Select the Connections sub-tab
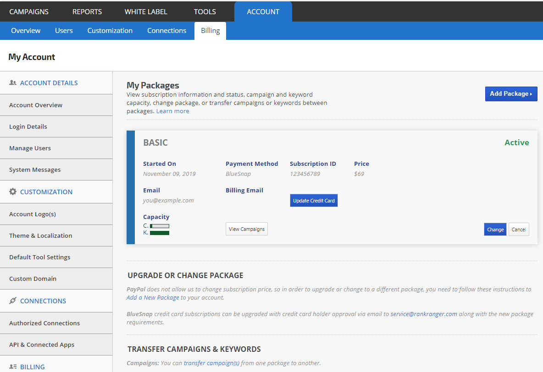This screenshot has height=372, width=543. tap(166, 31)
